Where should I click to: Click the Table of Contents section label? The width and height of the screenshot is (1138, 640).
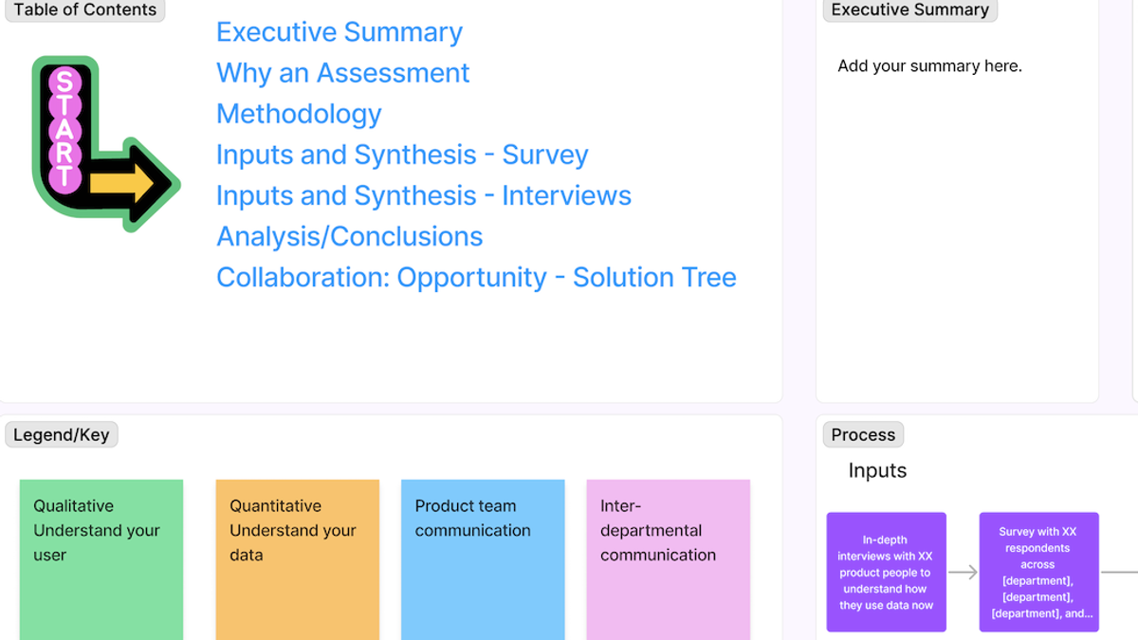pyautogui.click(x=84, y=9)
